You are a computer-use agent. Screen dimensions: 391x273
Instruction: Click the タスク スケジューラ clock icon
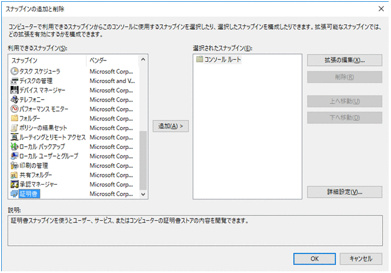pyautogui.click(x=14, y=71)
